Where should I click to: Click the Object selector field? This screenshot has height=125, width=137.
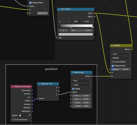[25, 116]
